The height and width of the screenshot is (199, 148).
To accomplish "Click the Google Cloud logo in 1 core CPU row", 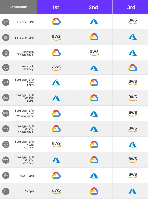I will coord(56,21).
